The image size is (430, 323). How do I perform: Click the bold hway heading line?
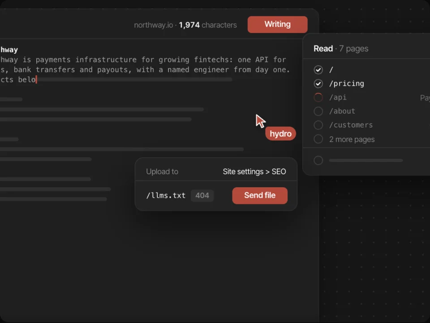point(9,50)
